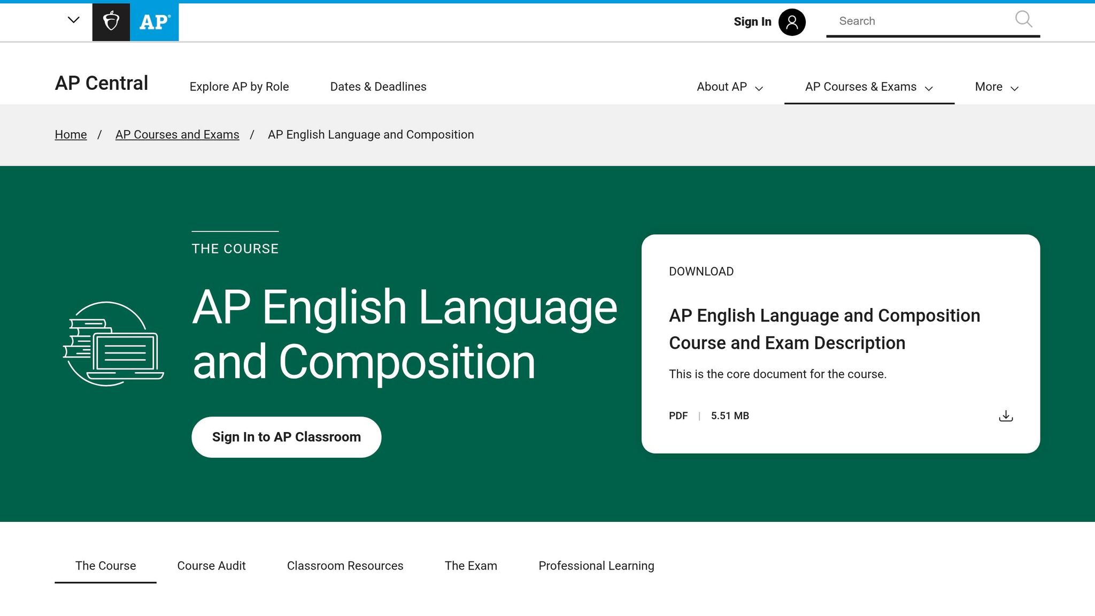Viewport: 1095px width, 616px height.
Task: Click the 'AP English Language and Composition' breadcrumb text
Action: pos(371,135)
